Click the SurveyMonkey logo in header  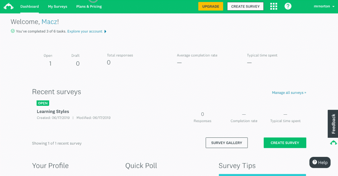[x=9, y=6]
